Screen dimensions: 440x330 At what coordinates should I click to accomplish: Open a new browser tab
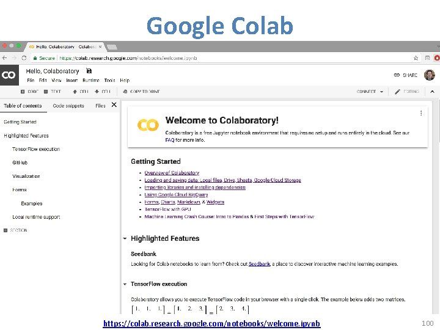[112, 47]
